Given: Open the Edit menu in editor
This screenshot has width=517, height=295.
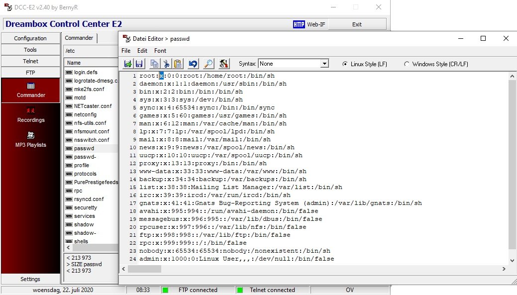Looking at the screenshot, I should (142, 51).
